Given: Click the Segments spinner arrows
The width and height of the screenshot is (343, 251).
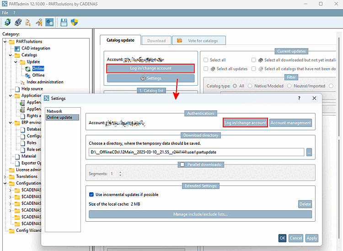Looking at the screenshot, I should (120, 174).
